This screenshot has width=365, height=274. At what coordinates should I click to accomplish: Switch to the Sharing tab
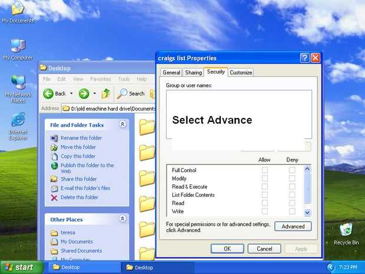click(x=194, y=72)
